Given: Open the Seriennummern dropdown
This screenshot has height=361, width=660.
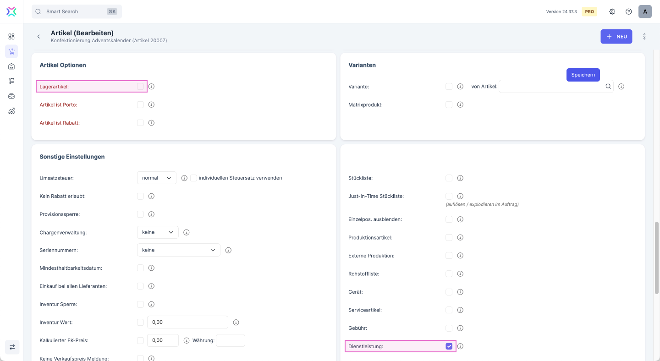Looking at the screenshot, I should tap(178, 250).
